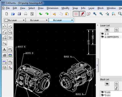This screenshot has height=97, width=122.
Task: Toggle draft mode red pencil button
Action: point(82,14)
